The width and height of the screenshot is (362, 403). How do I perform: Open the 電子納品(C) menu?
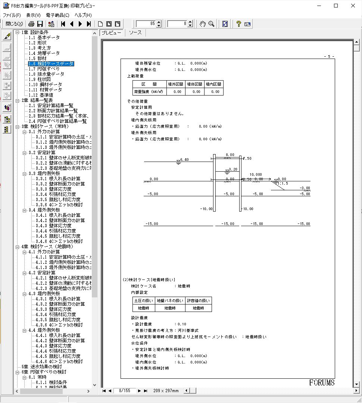pos(57,15)
